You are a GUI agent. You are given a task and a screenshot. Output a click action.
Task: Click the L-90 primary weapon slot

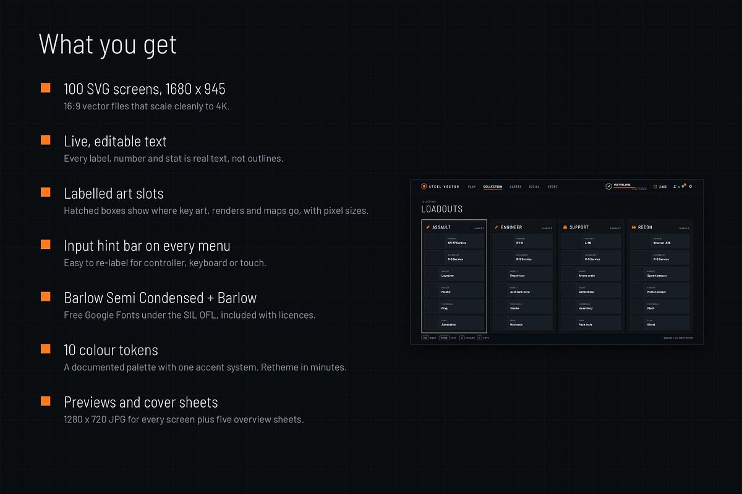coord(592,241)
